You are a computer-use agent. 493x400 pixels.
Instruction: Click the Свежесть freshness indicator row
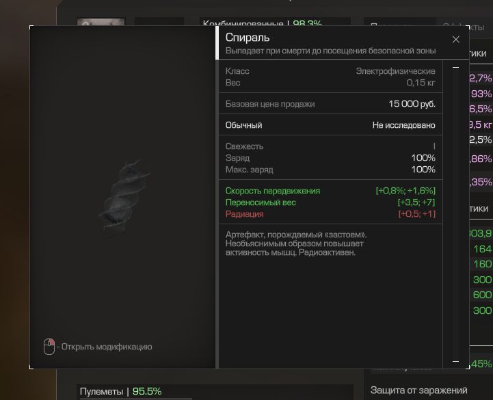pyautogui.click(x=330, y=146)
